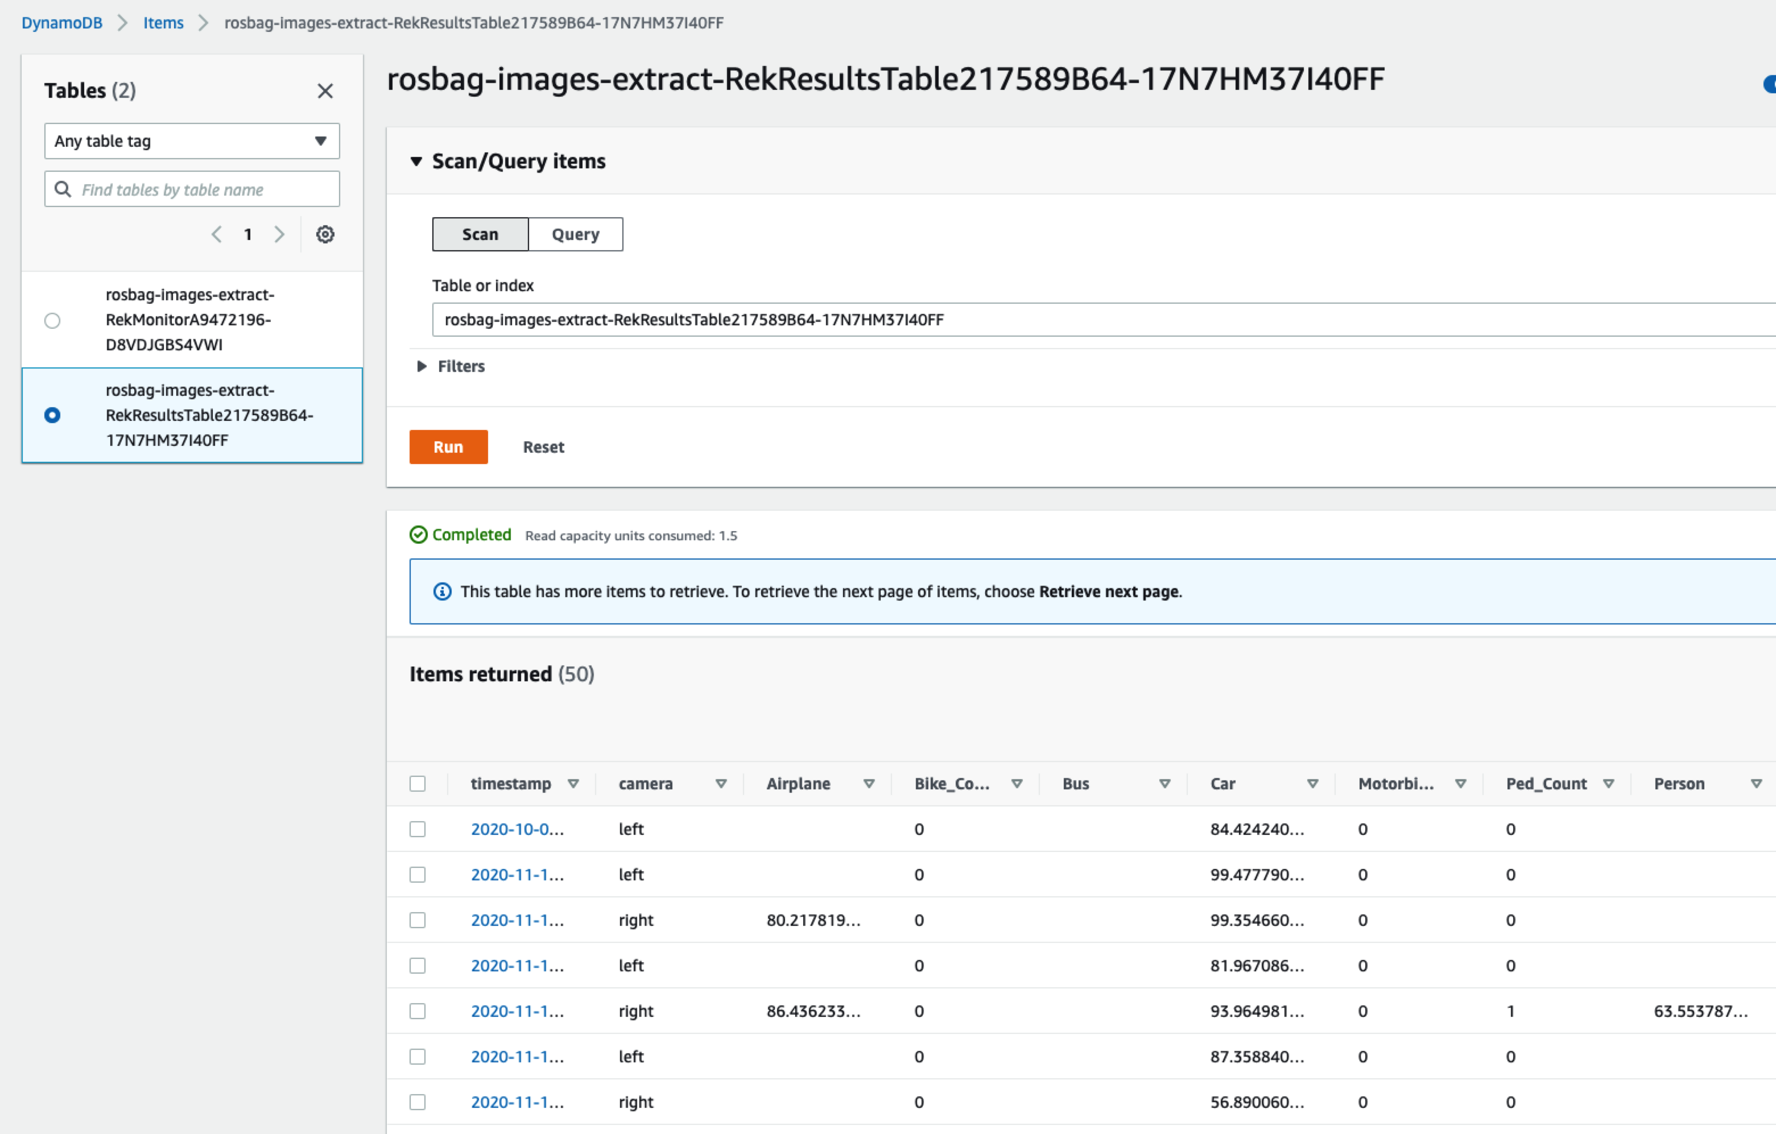1776x1134 pixels.
Task: Check the row with Car 99.477790...
Action: 418,875
